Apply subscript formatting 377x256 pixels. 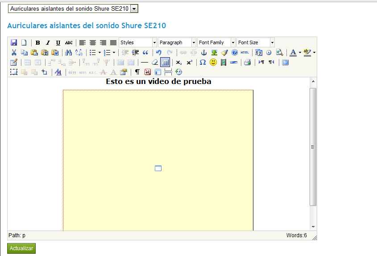[x=179, y=63]
